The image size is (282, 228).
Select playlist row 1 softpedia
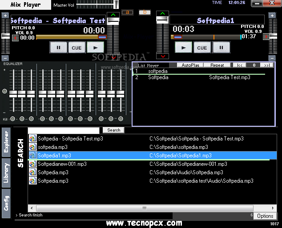pos(199,71)
